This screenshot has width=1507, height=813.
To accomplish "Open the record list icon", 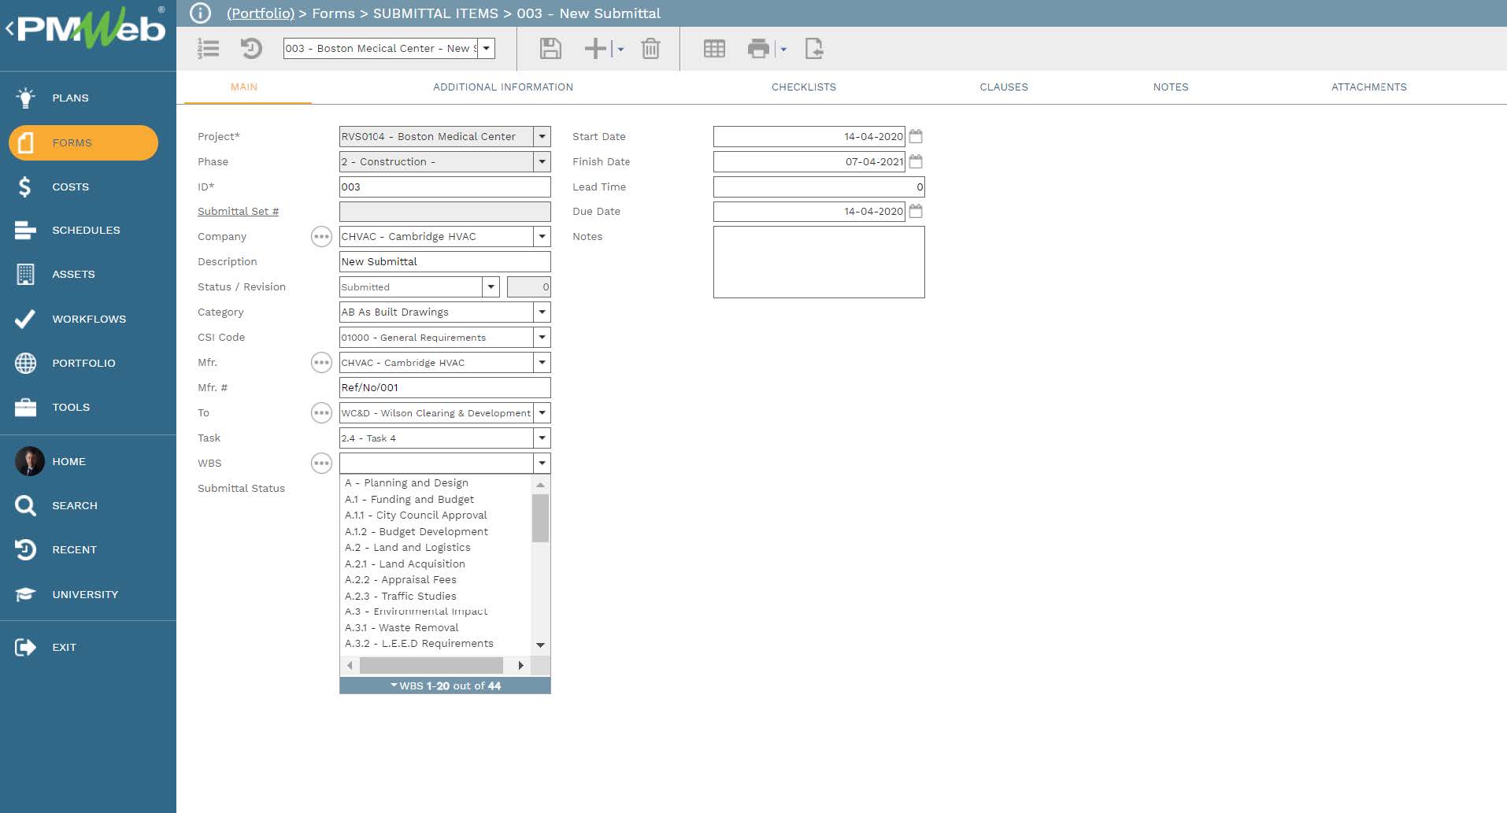I will [208, 49].
